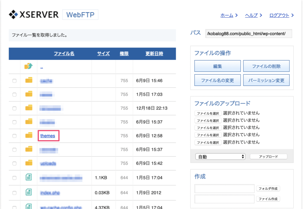The width and height of the screenshot is (308, 209).
Task: Open the 自動 transfer mode dropdown
Action: click(220, 157)
